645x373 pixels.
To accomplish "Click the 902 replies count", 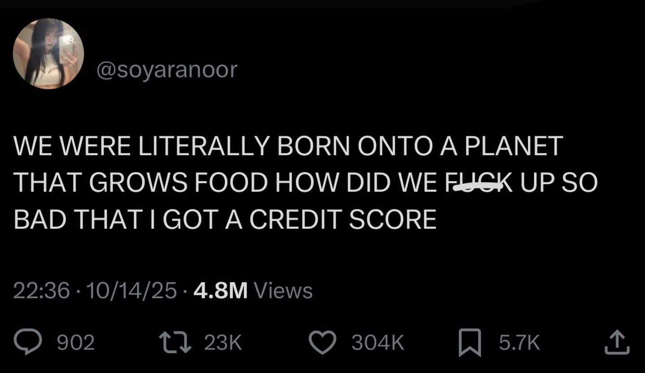I will pyautogui.click(x=76, y=343).
